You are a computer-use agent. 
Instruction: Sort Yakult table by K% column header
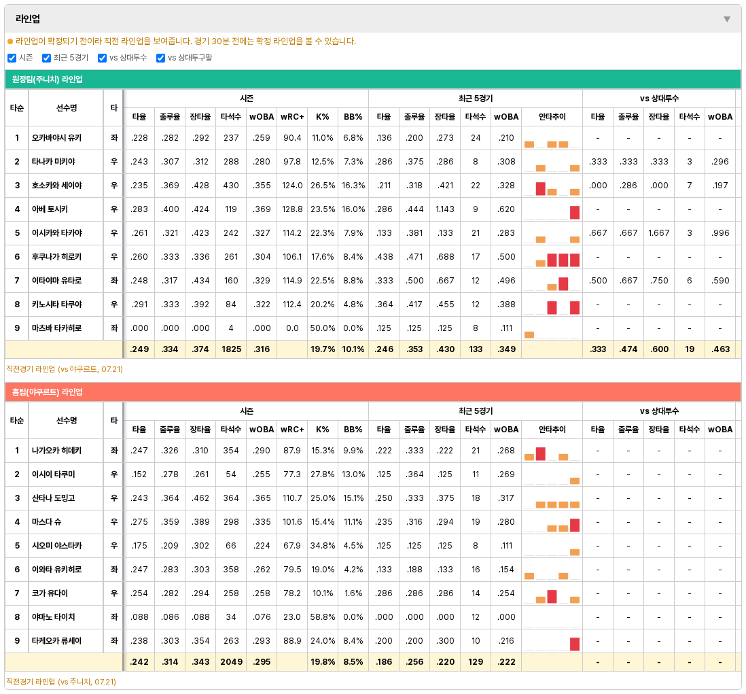click(323, 430)
